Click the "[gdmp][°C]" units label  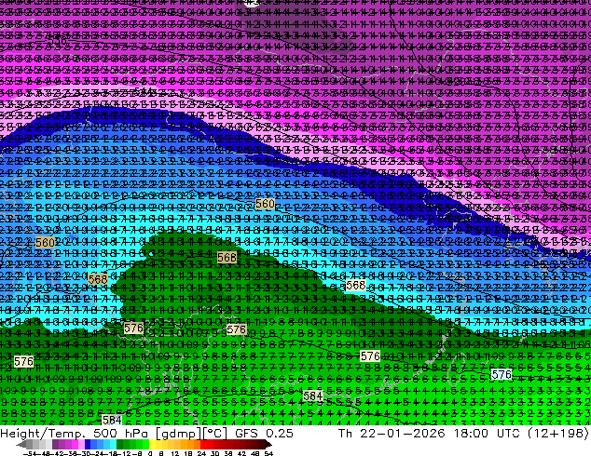190,433
